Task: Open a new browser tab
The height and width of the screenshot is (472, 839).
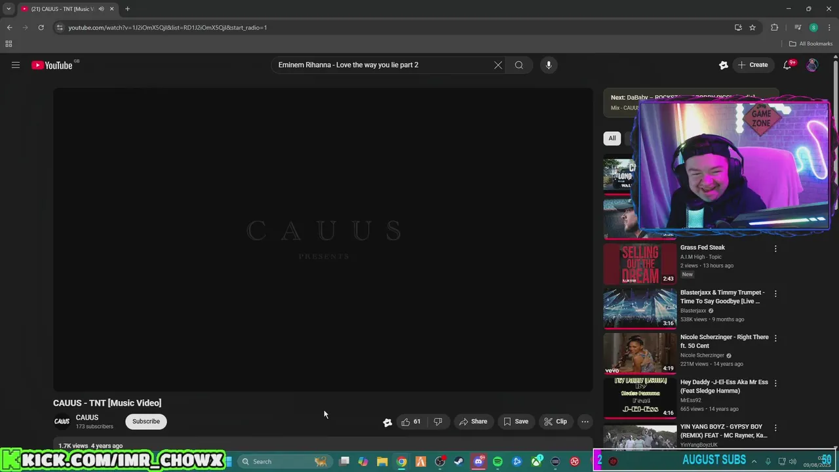Action: coord(127,9)
